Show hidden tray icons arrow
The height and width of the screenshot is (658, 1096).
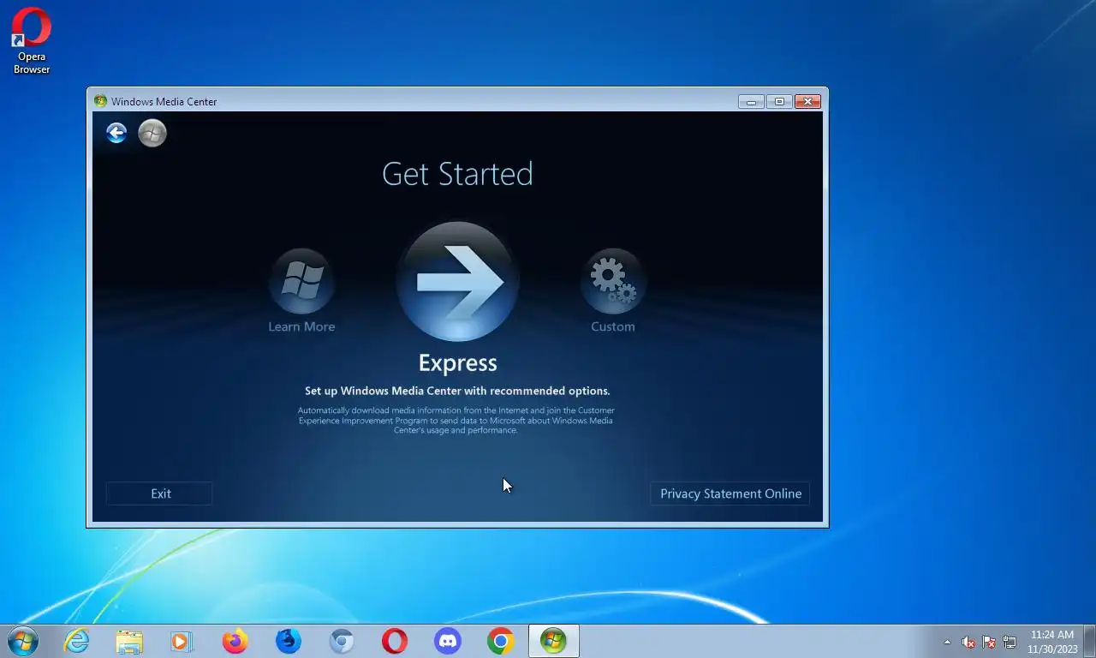tap(947, 642)
